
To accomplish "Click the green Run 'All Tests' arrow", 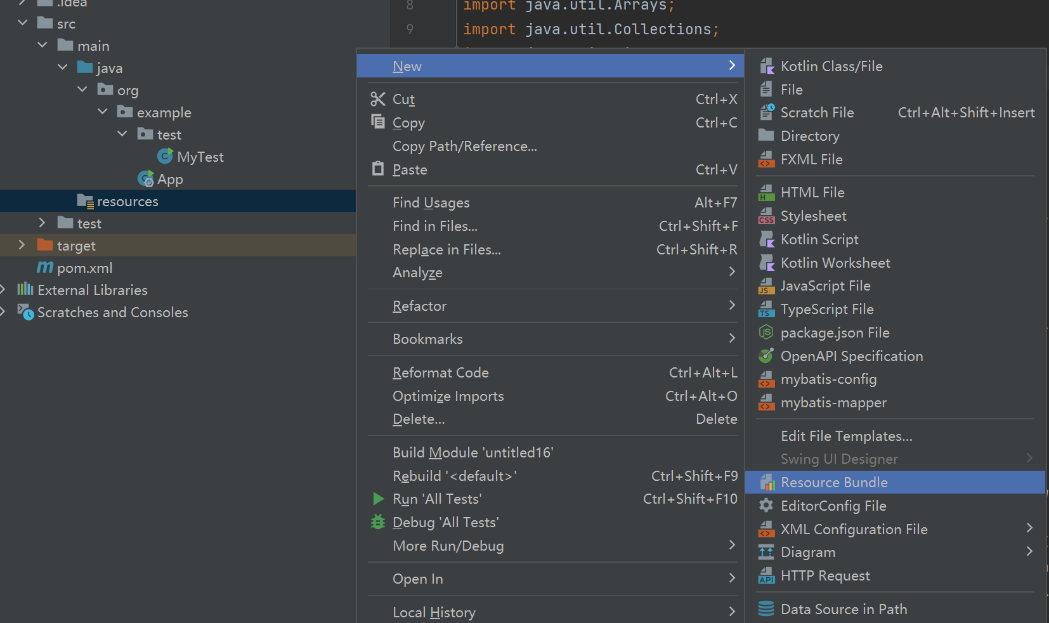I will (x=378, y=499).
